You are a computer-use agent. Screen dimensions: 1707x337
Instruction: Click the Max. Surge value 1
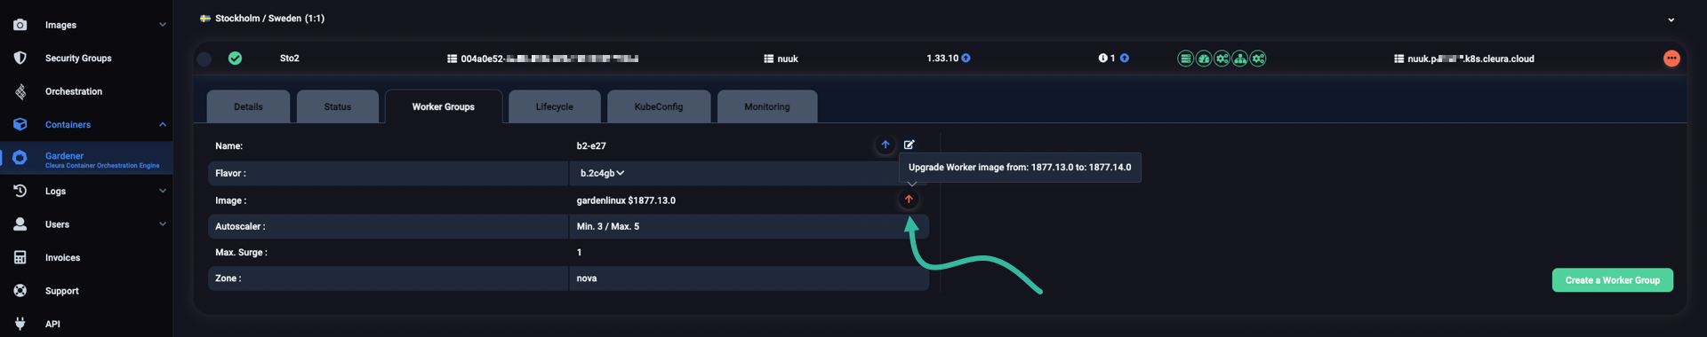coord(579,253)
